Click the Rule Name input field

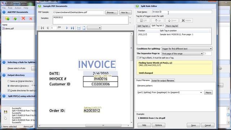(x=182, y=12)
